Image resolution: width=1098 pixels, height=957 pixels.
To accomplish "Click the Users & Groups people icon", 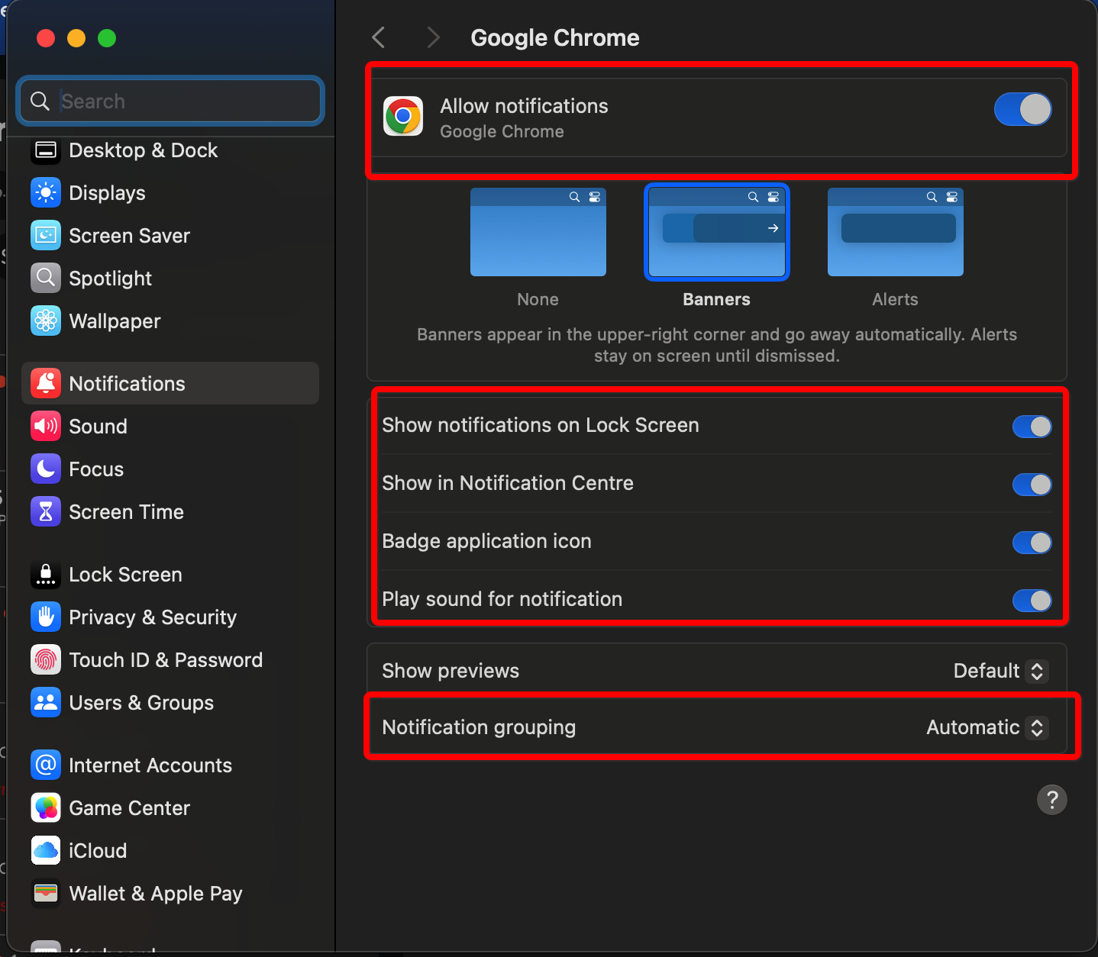I will (x=46, y=703).
